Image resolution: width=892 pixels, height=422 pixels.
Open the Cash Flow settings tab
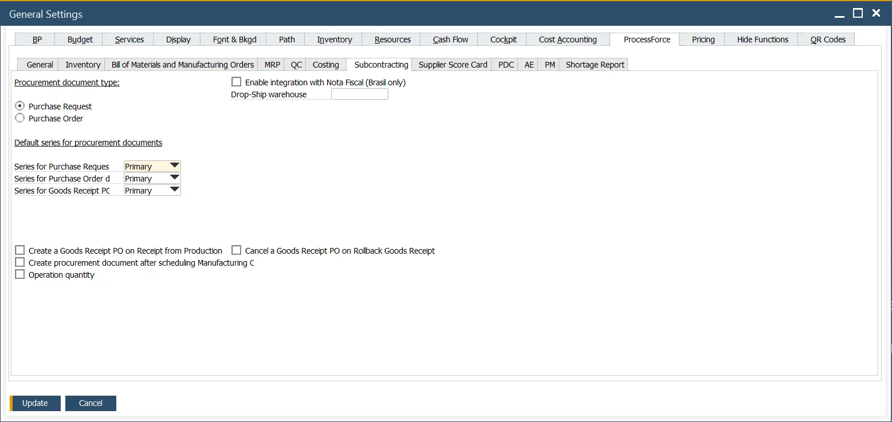coord(449,39)
